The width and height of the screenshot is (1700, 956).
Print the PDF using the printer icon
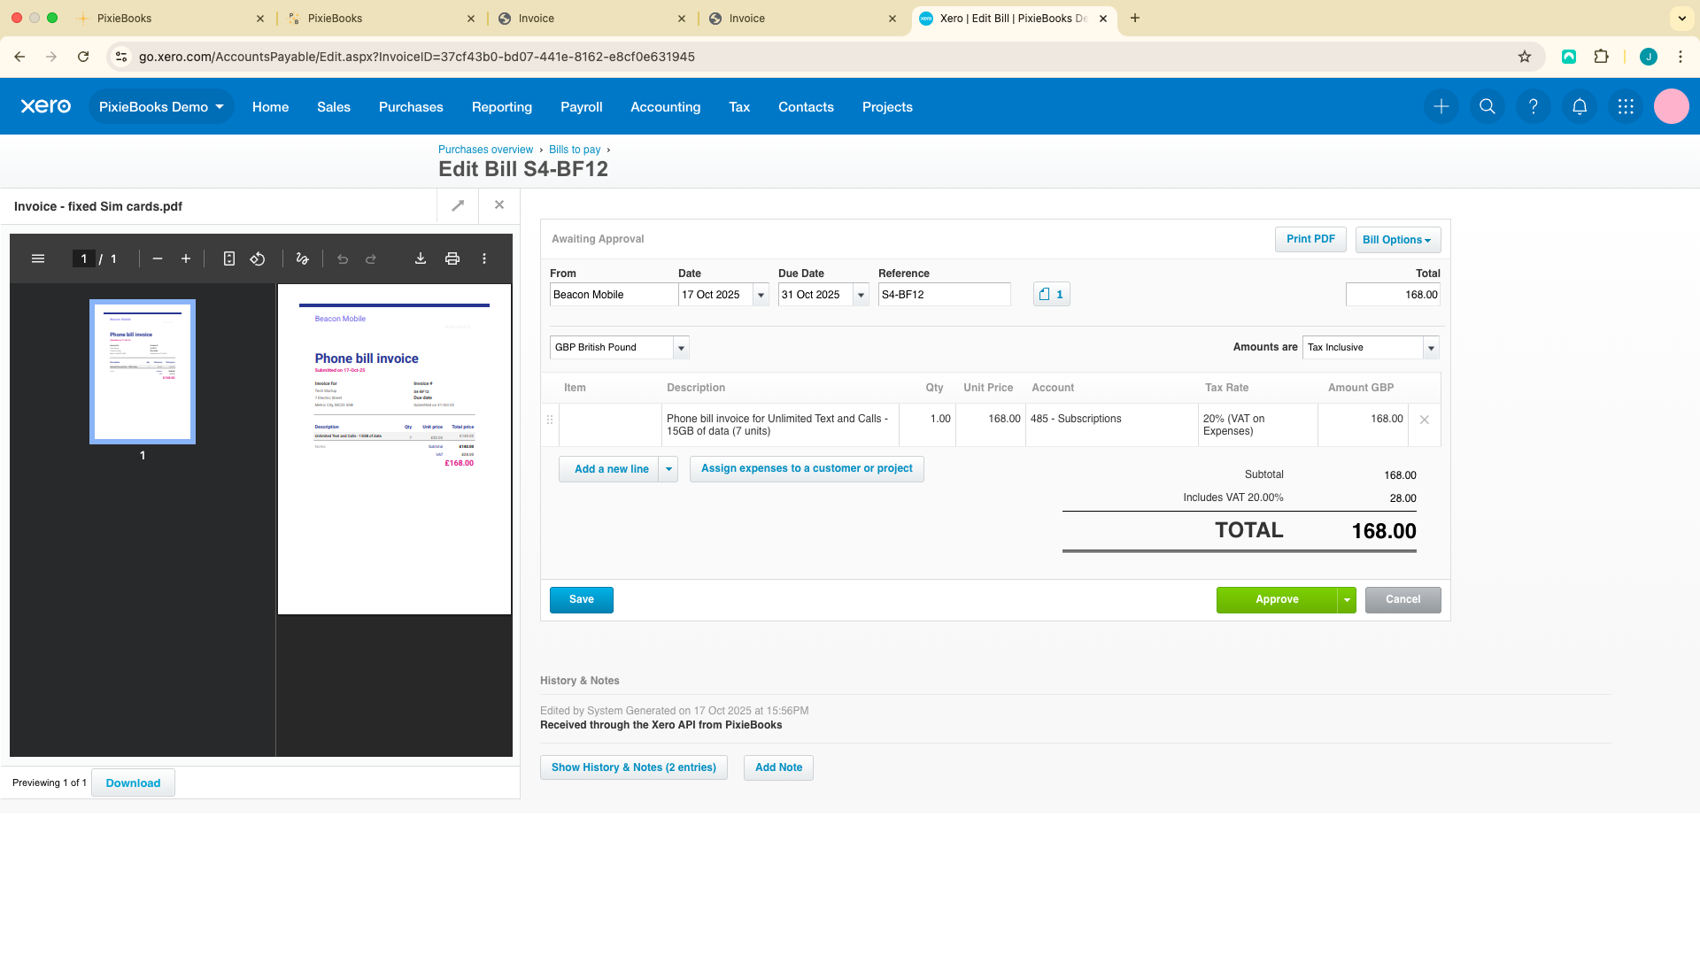click(452, 258)
